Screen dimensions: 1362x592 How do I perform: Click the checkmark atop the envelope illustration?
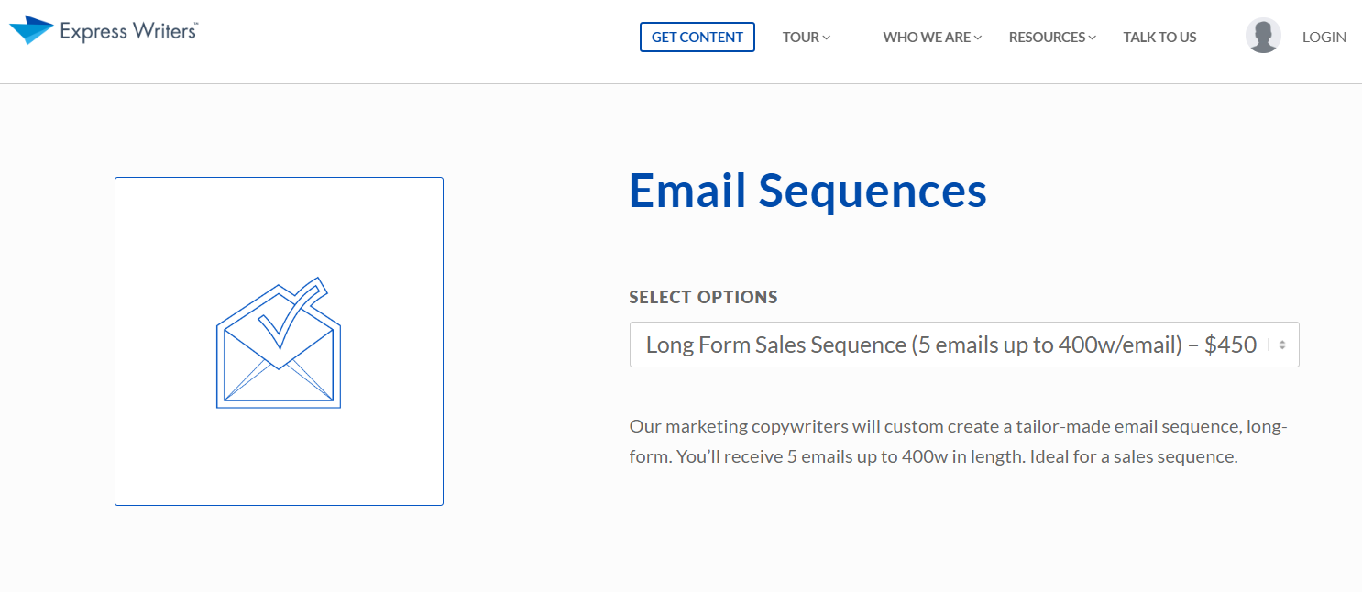point(293,312)
